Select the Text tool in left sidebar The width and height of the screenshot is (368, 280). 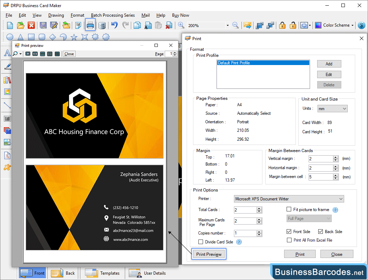click(7, 53)
